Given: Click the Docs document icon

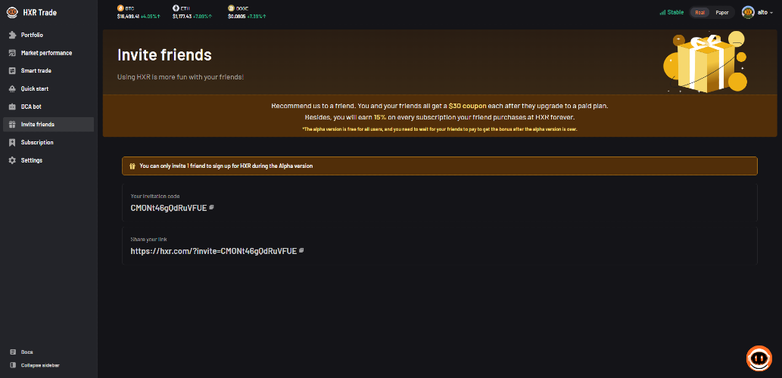Looking at the screenshot, I should tap(13, 352).
